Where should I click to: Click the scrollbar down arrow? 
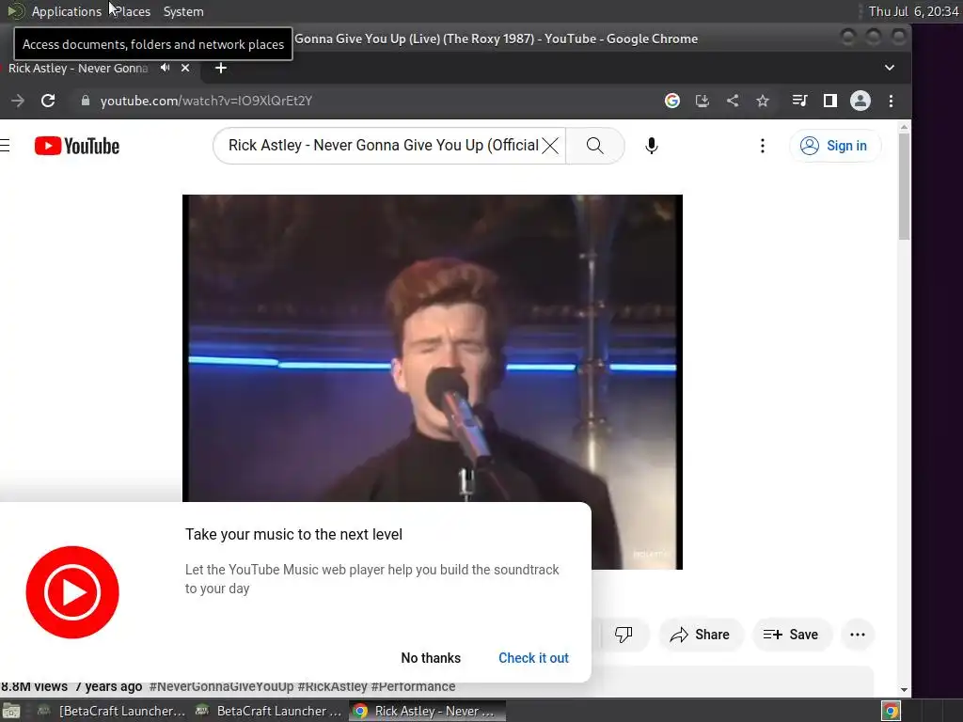pos(904,689)
